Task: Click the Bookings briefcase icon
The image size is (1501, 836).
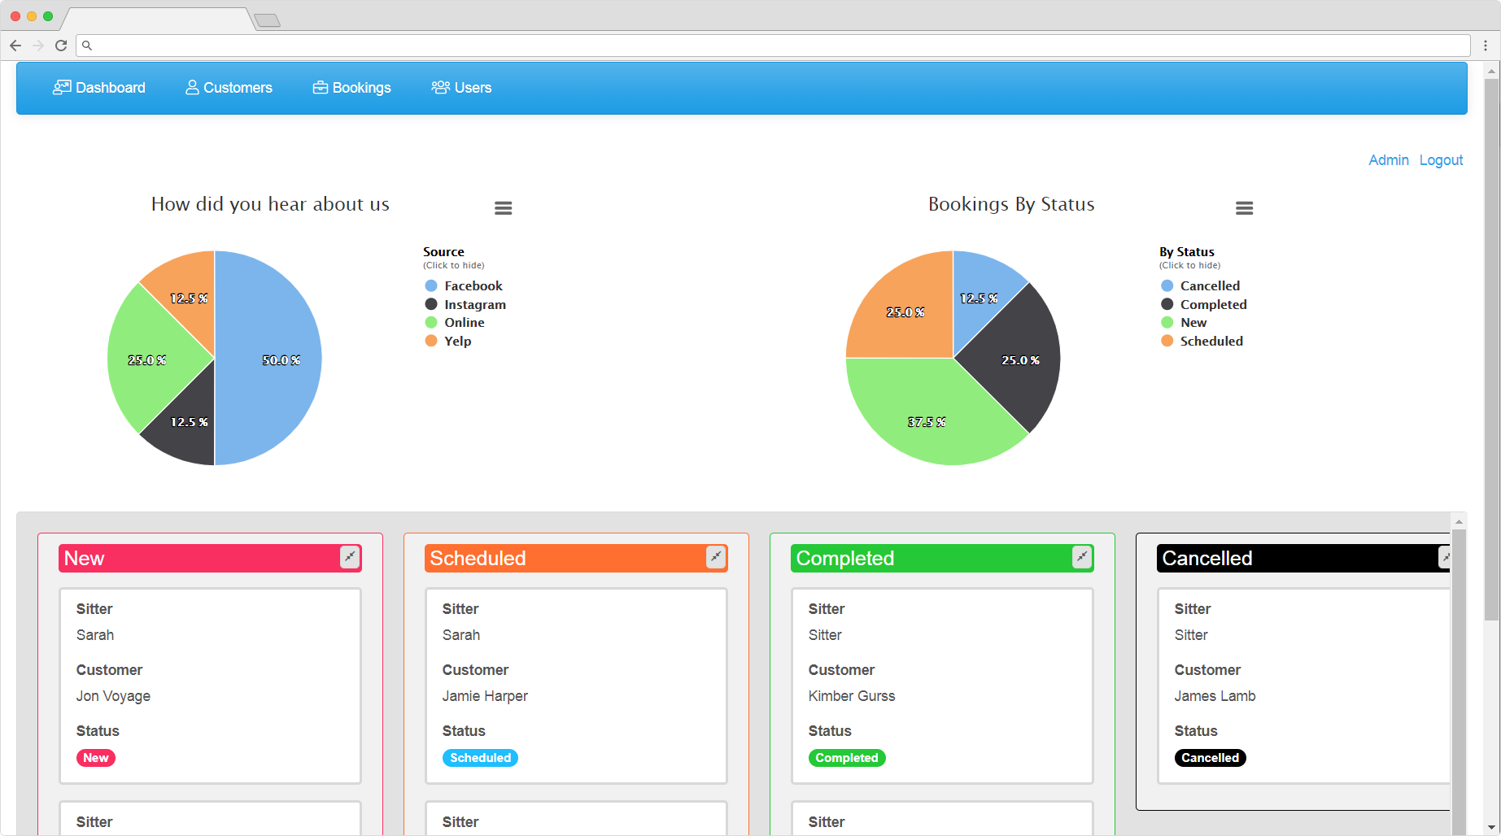Action: pos(321,87)
